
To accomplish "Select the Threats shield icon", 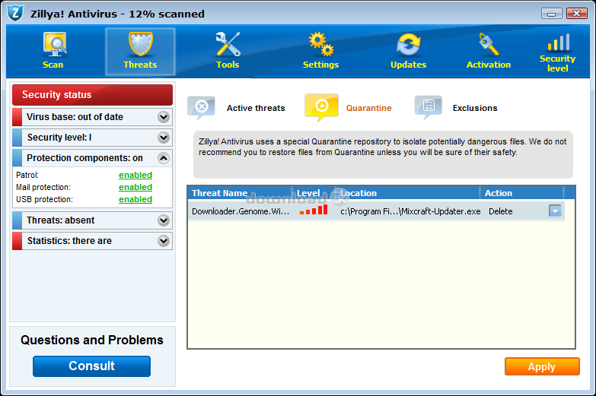I will click(x=140, y=44).
